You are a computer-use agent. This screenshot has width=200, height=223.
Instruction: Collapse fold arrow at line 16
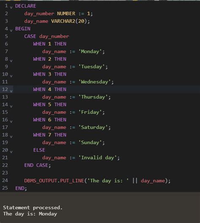11,121
